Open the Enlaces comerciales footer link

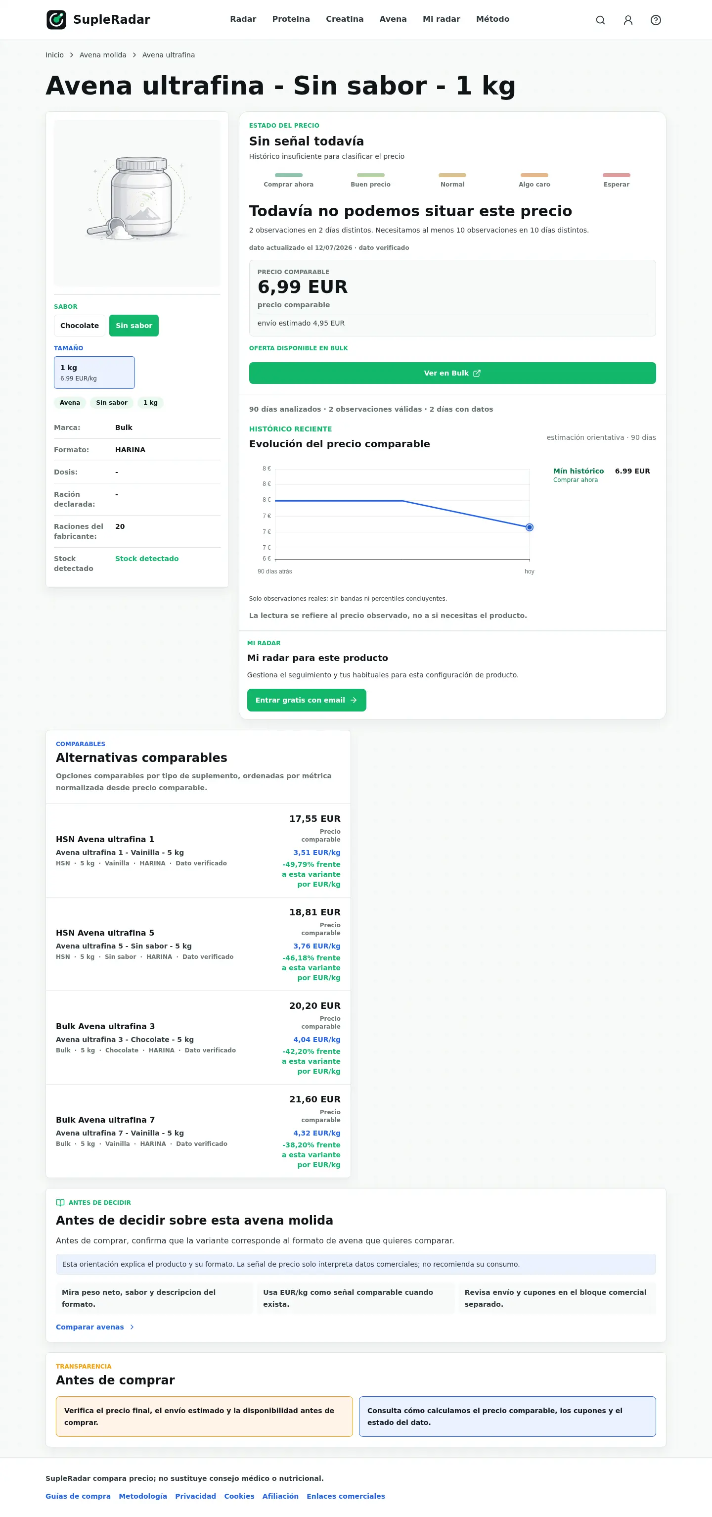[x=346, y=1496]
